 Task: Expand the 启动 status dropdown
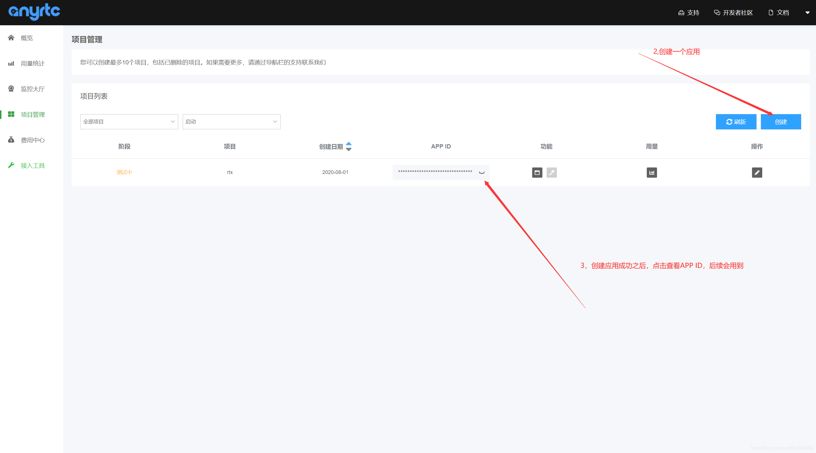231,122
